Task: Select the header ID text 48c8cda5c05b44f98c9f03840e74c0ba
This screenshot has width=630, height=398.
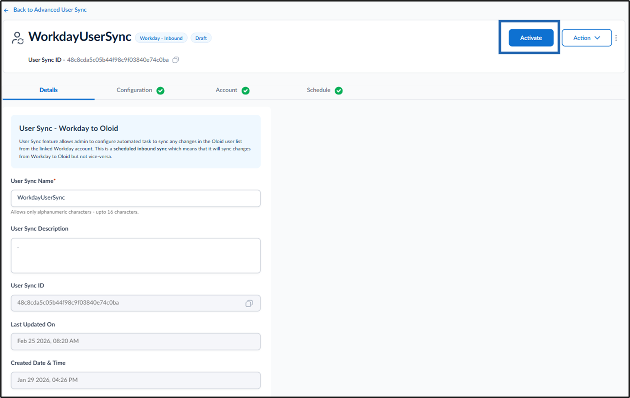Action: click(118, 60)
